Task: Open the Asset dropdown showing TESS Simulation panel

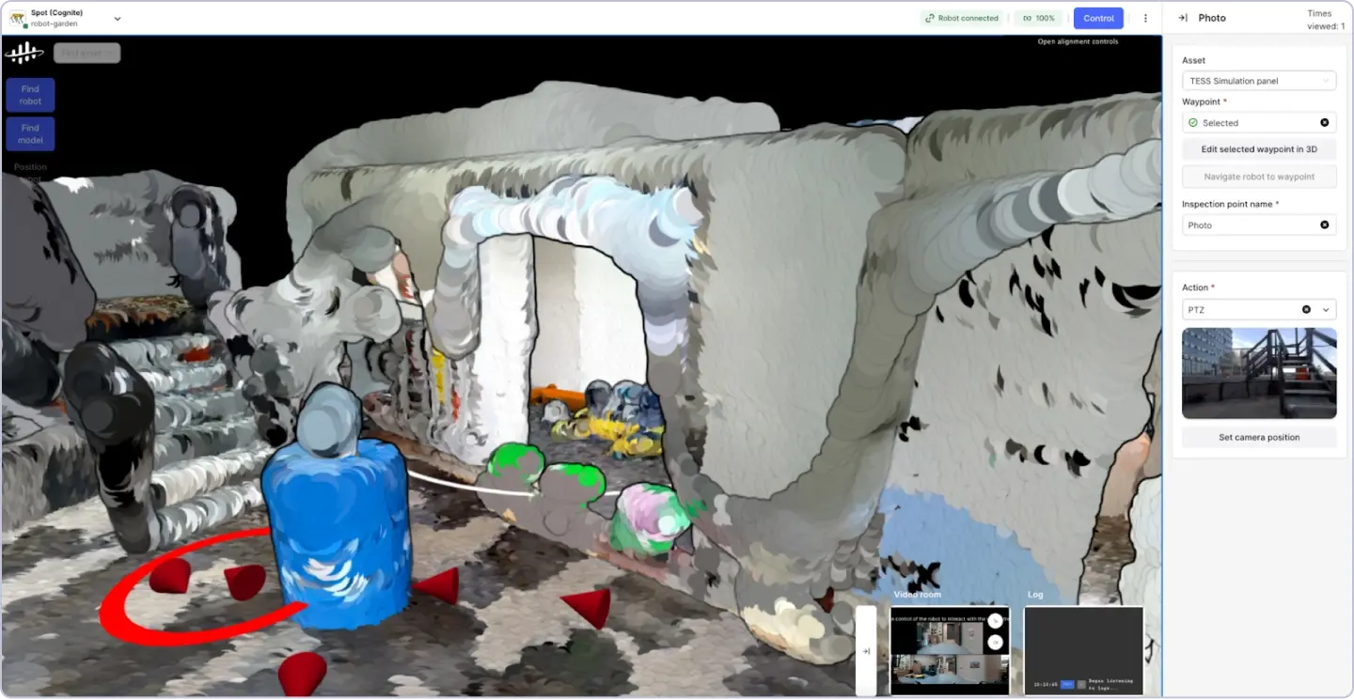Action: pos(1259,81)
